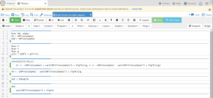The width and height of the screenshot is (213, 98).
Task: Open the file actions dropdown
Action: 5,20
